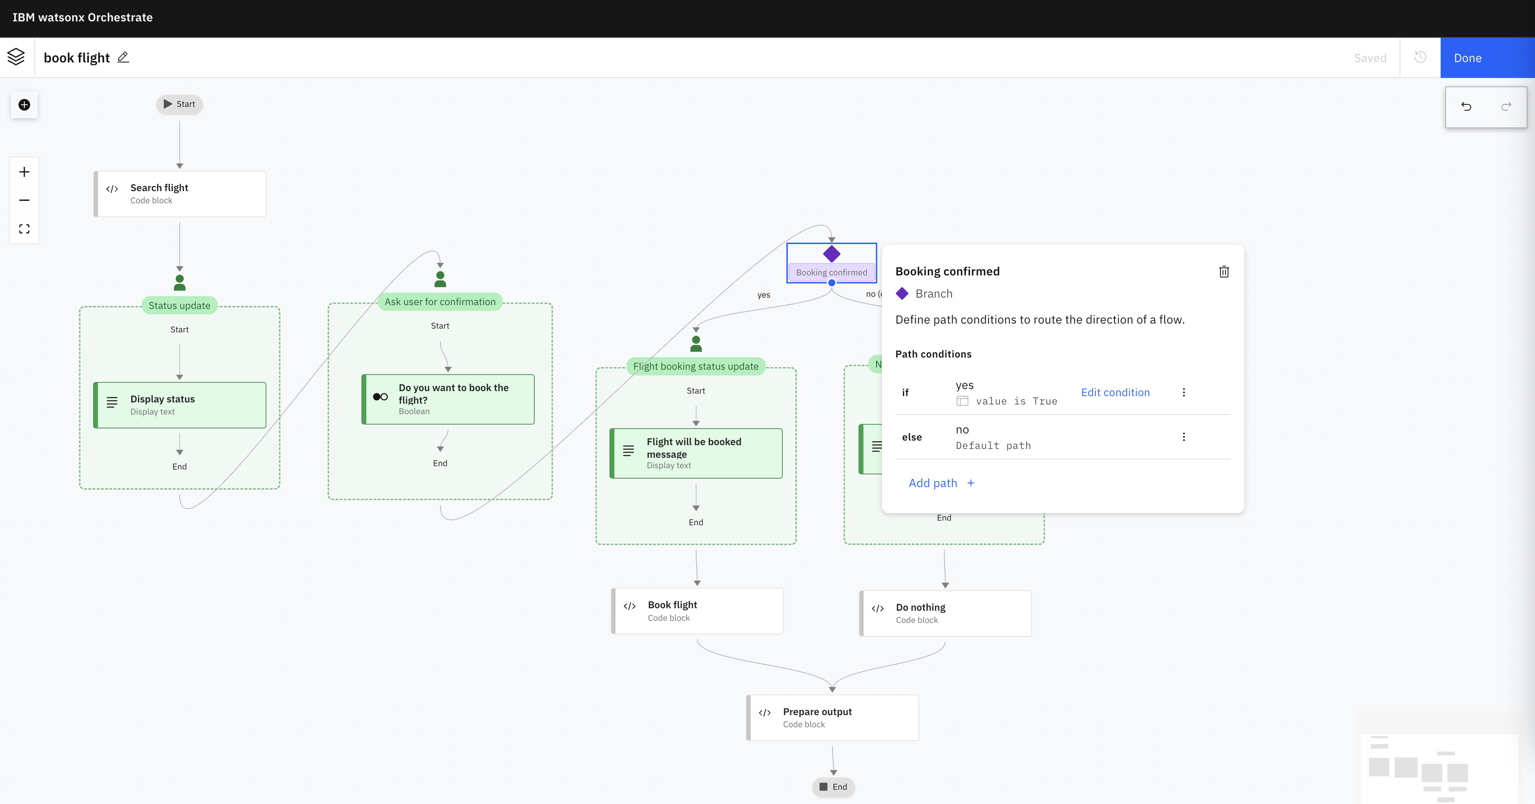Edit flow name with pencil icon
The height and width of the screenshot is (804, 1535).
click(x=123, y=57)
